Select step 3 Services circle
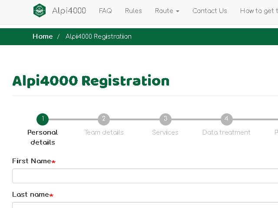The width and height of the screenshot is (278, 208). click(165, 119)
